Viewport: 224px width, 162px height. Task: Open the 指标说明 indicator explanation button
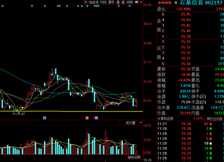[x=134, y=157]
